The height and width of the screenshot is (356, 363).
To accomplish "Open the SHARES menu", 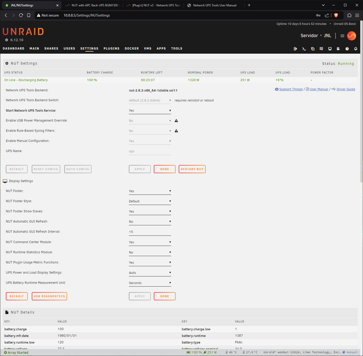I will pyautogui.click(x=51, y=48).
